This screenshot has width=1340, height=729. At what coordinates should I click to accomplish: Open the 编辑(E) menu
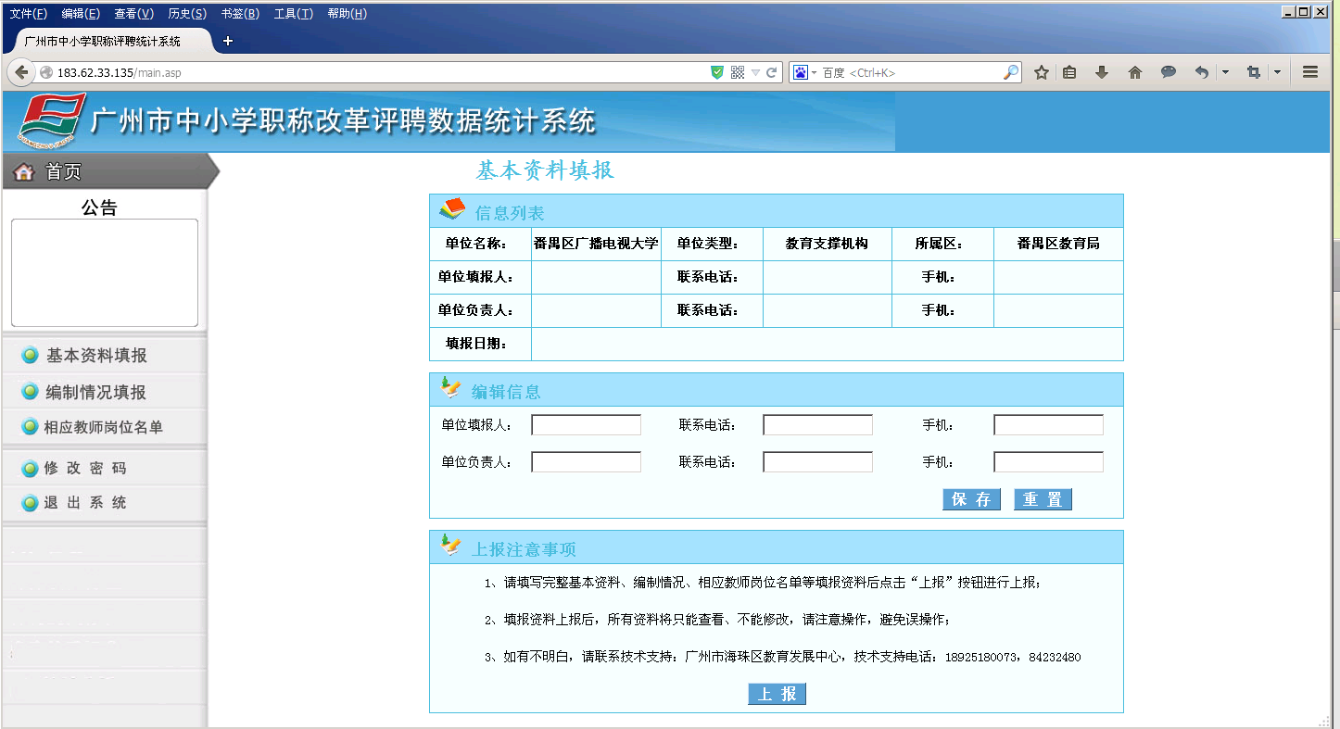(81, 14)
